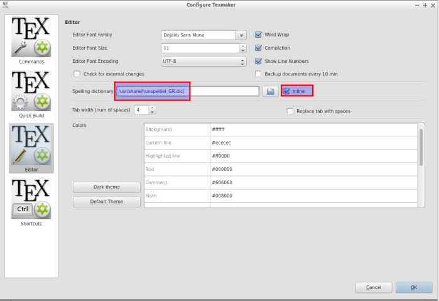Image resolution: width=439 pixels, height=301 pixels.
Task: Enable Check for external changes
Action: point(77,74)
